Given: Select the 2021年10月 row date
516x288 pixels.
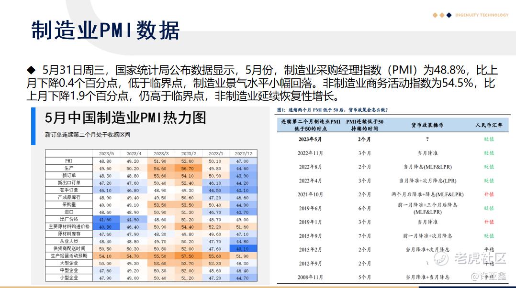Looking at the screenshot, I should 310,194.
